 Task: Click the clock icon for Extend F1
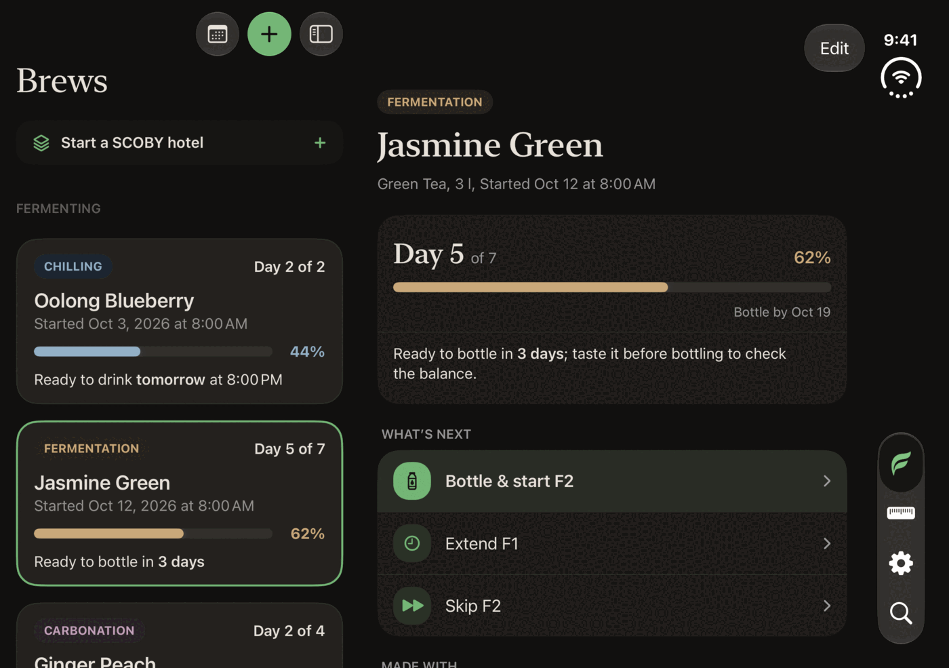(x=412, y=543)
